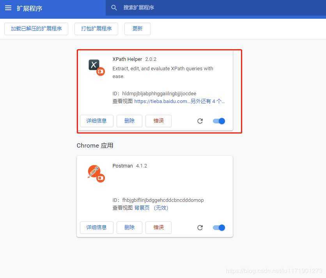Click XPath Helper description text

tap(163, 72)
